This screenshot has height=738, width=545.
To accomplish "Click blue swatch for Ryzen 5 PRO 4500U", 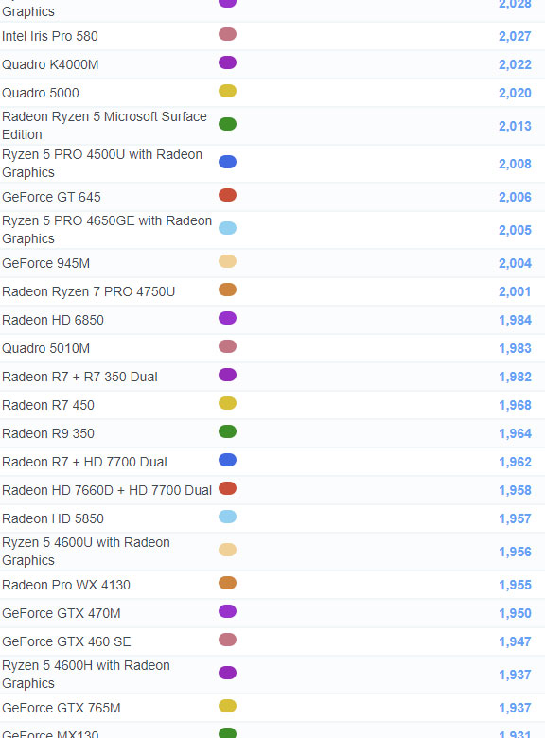I will [227, 162].
